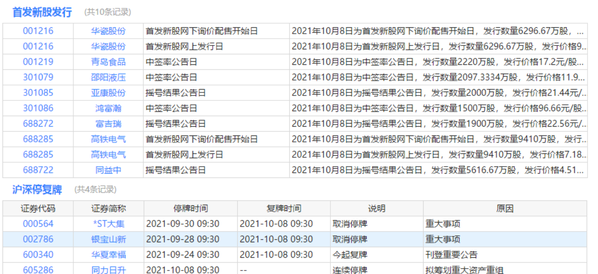Click the 同益中 description with 发行数量5616.67万股
The image size is (598, 274).
pyautogui.click(x=438, y=170)
